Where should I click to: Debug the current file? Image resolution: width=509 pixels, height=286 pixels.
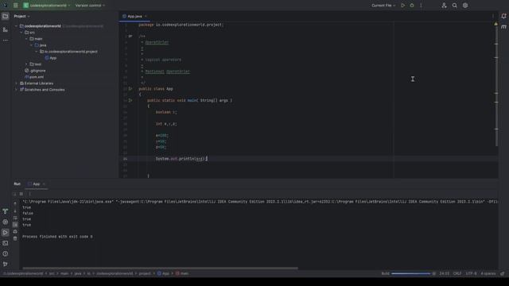coord(412,6)
